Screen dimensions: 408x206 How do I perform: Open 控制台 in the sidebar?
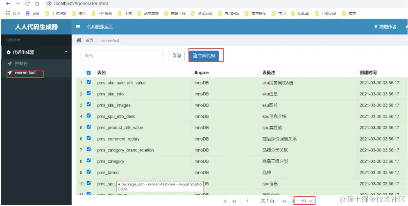[x=21, y=63]
